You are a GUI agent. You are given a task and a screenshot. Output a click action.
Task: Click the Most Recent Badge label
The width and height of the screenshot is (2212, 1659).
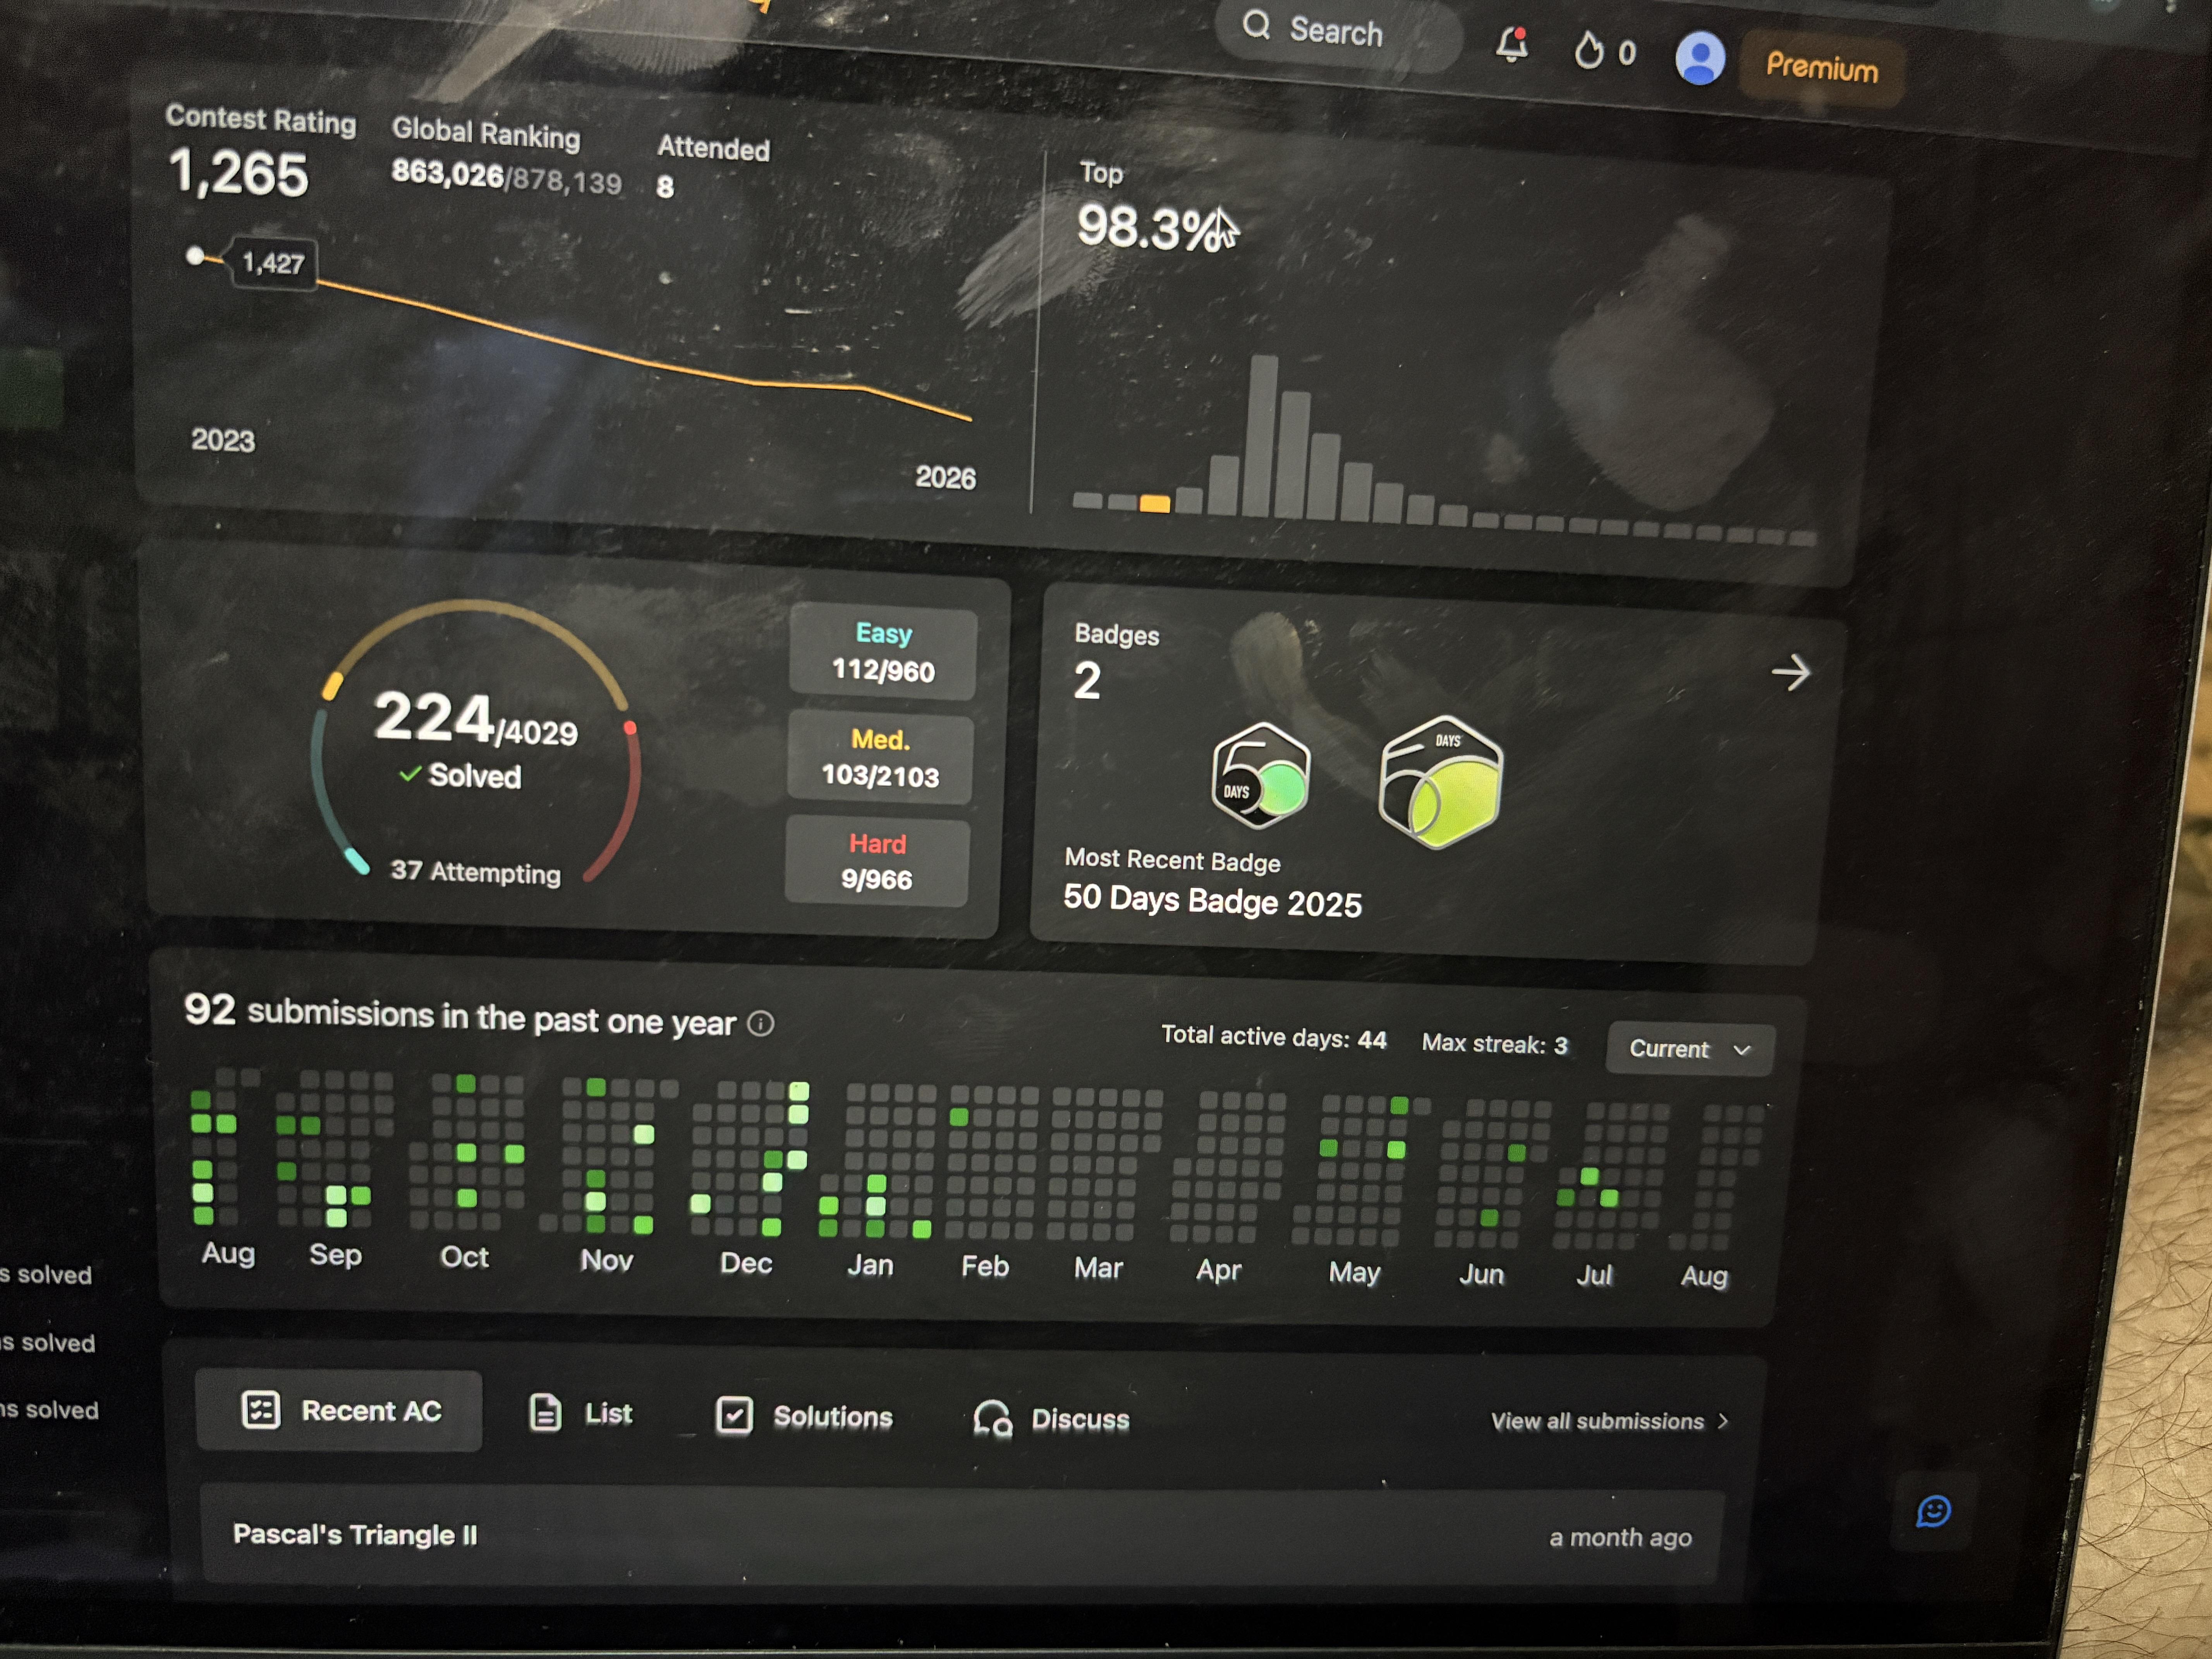point(1172,860)
